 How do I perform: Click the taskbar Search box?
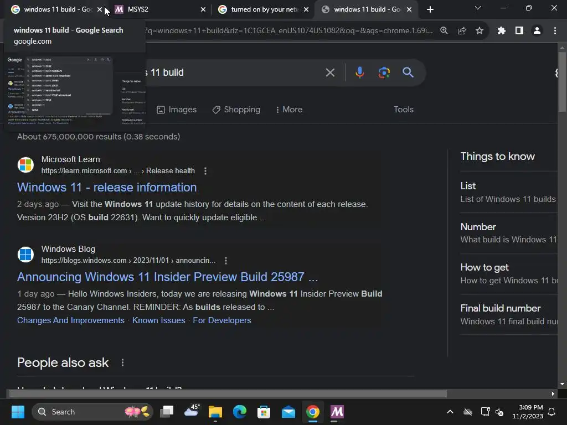coord(92,412)
